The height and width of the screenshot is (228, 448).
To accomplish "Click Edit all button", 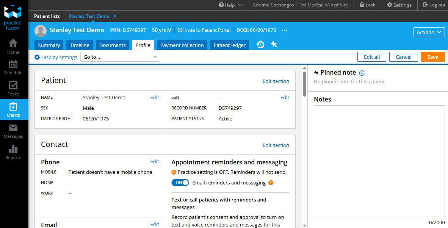I will [372, 57].
